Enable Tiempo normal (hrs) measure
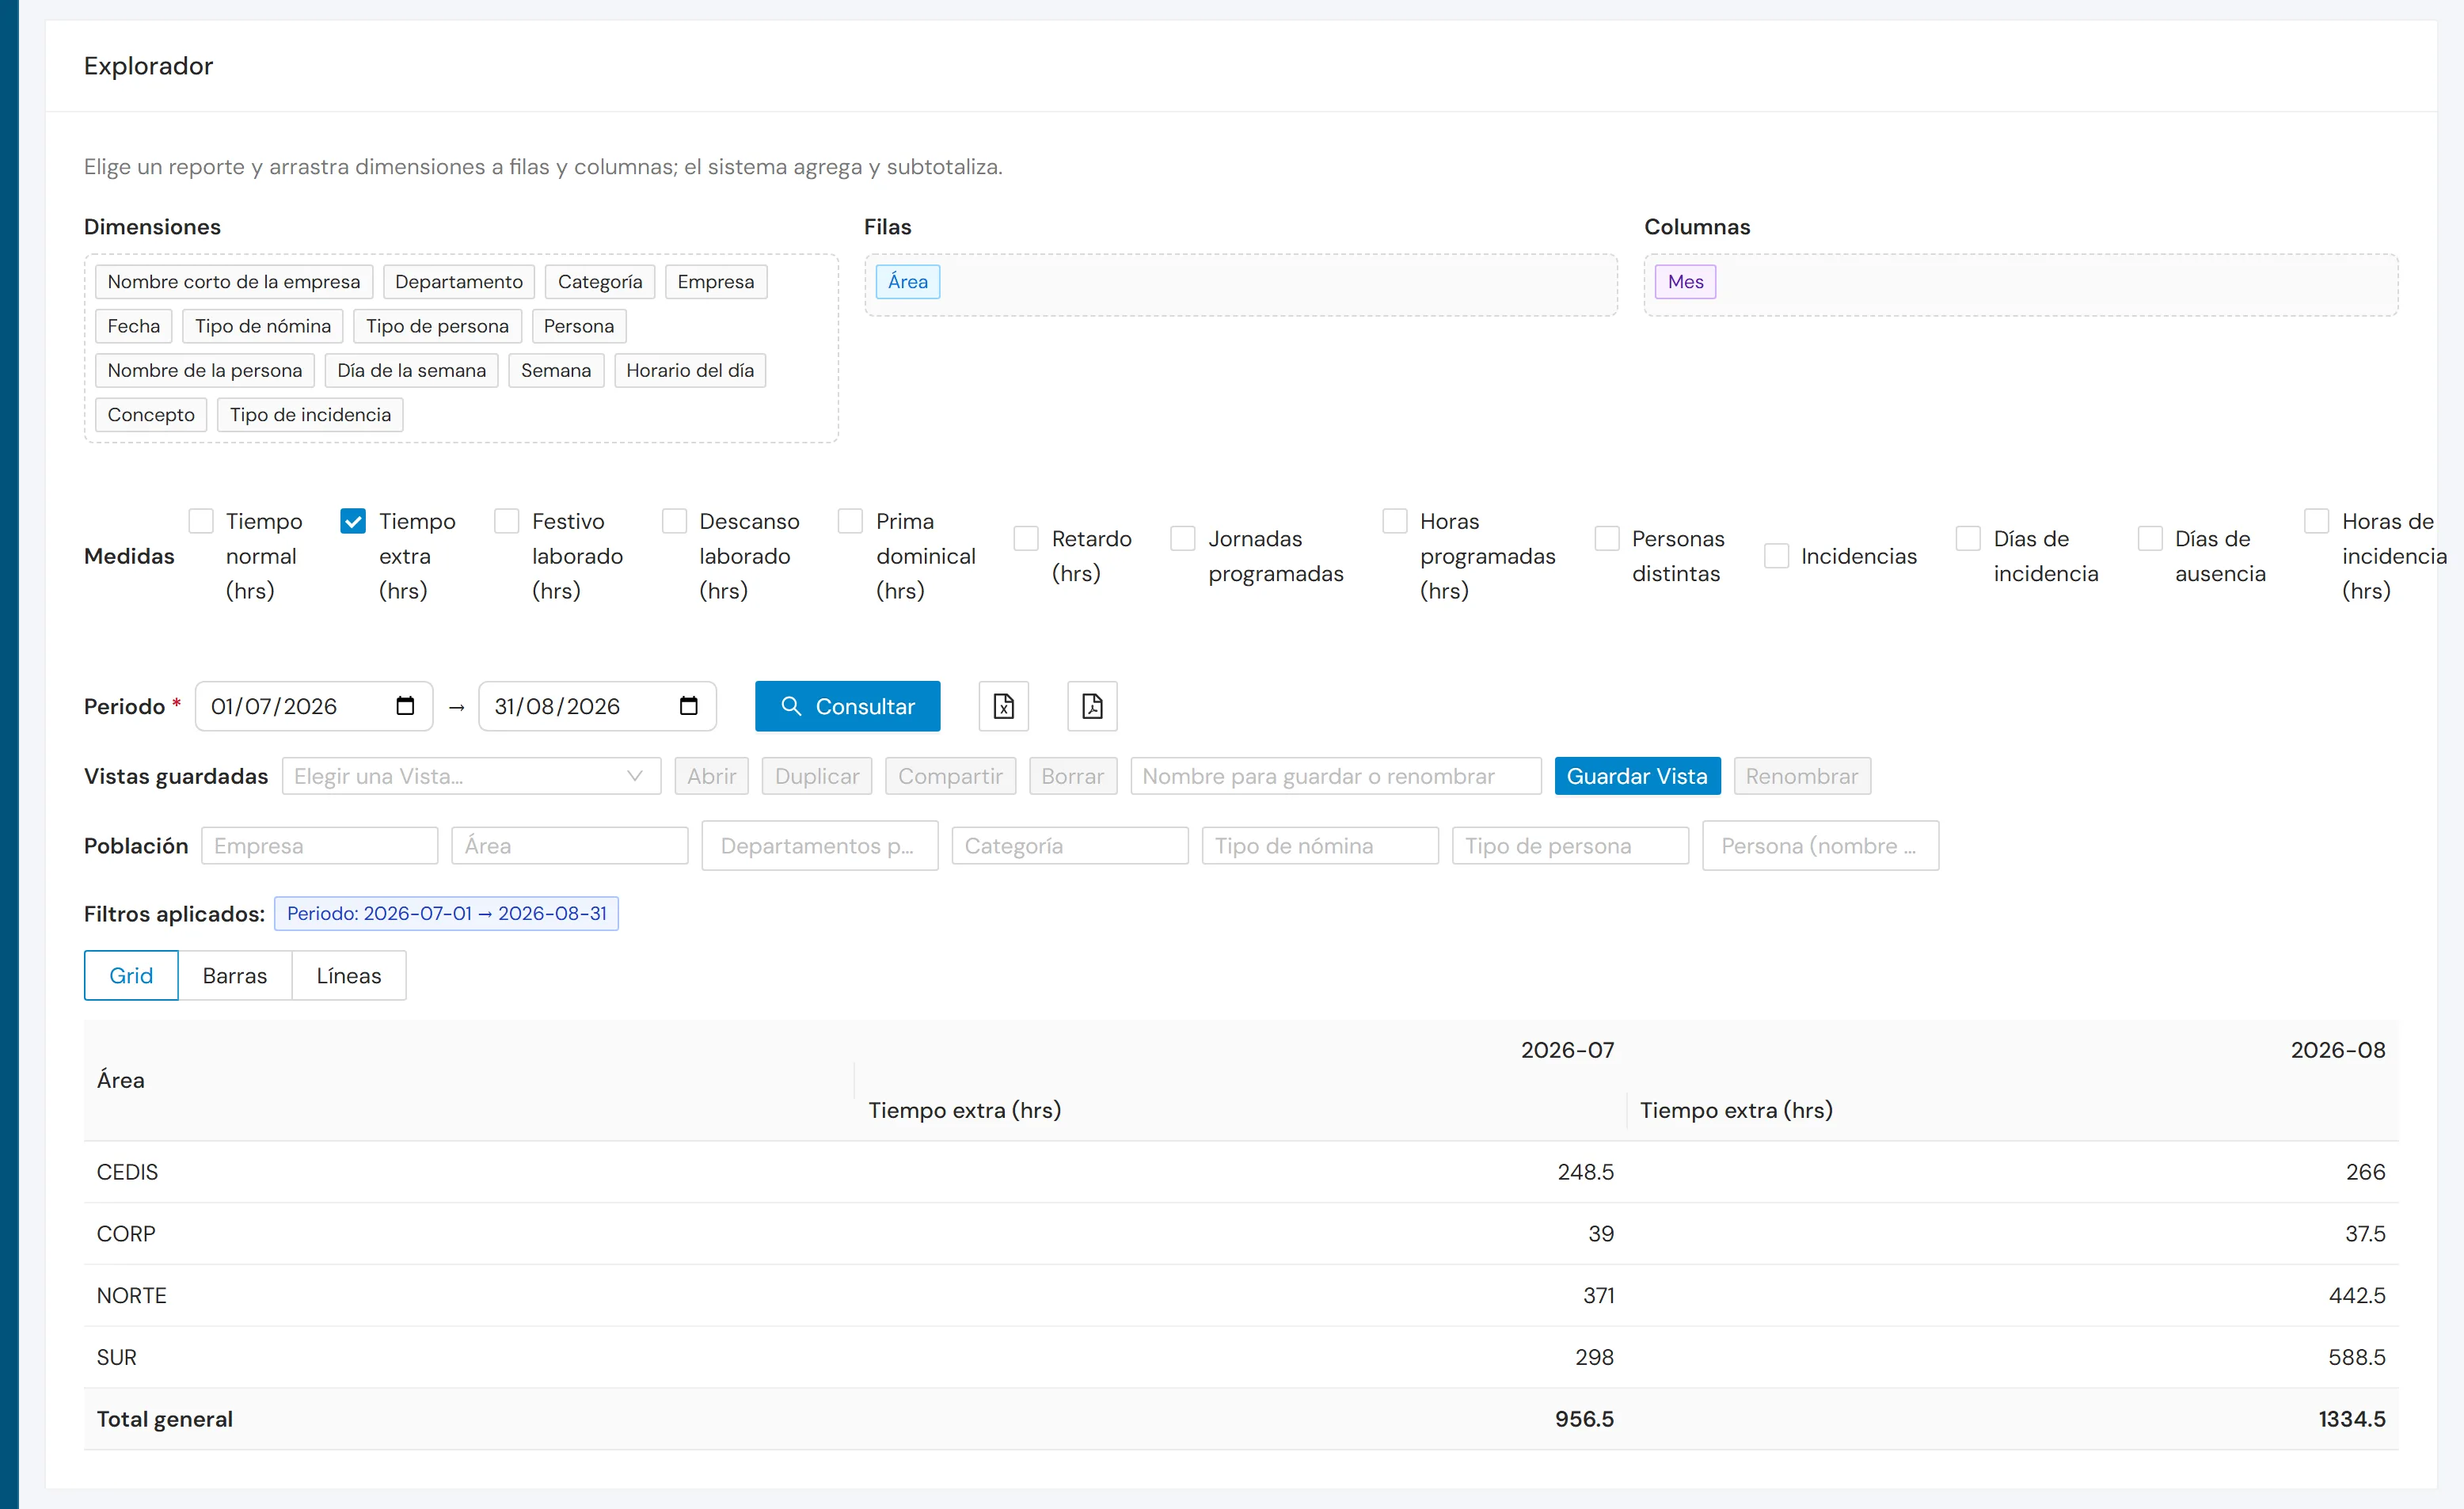This screenshot has height=1509, width=2464. pyautogui.click(x=201, y=521)
